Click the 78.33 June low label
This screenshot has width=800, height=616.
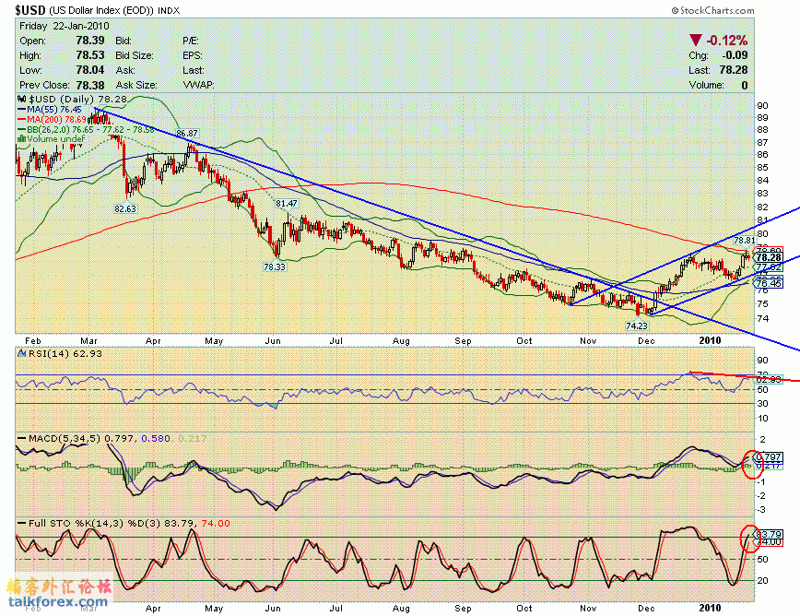pos(275,267)
